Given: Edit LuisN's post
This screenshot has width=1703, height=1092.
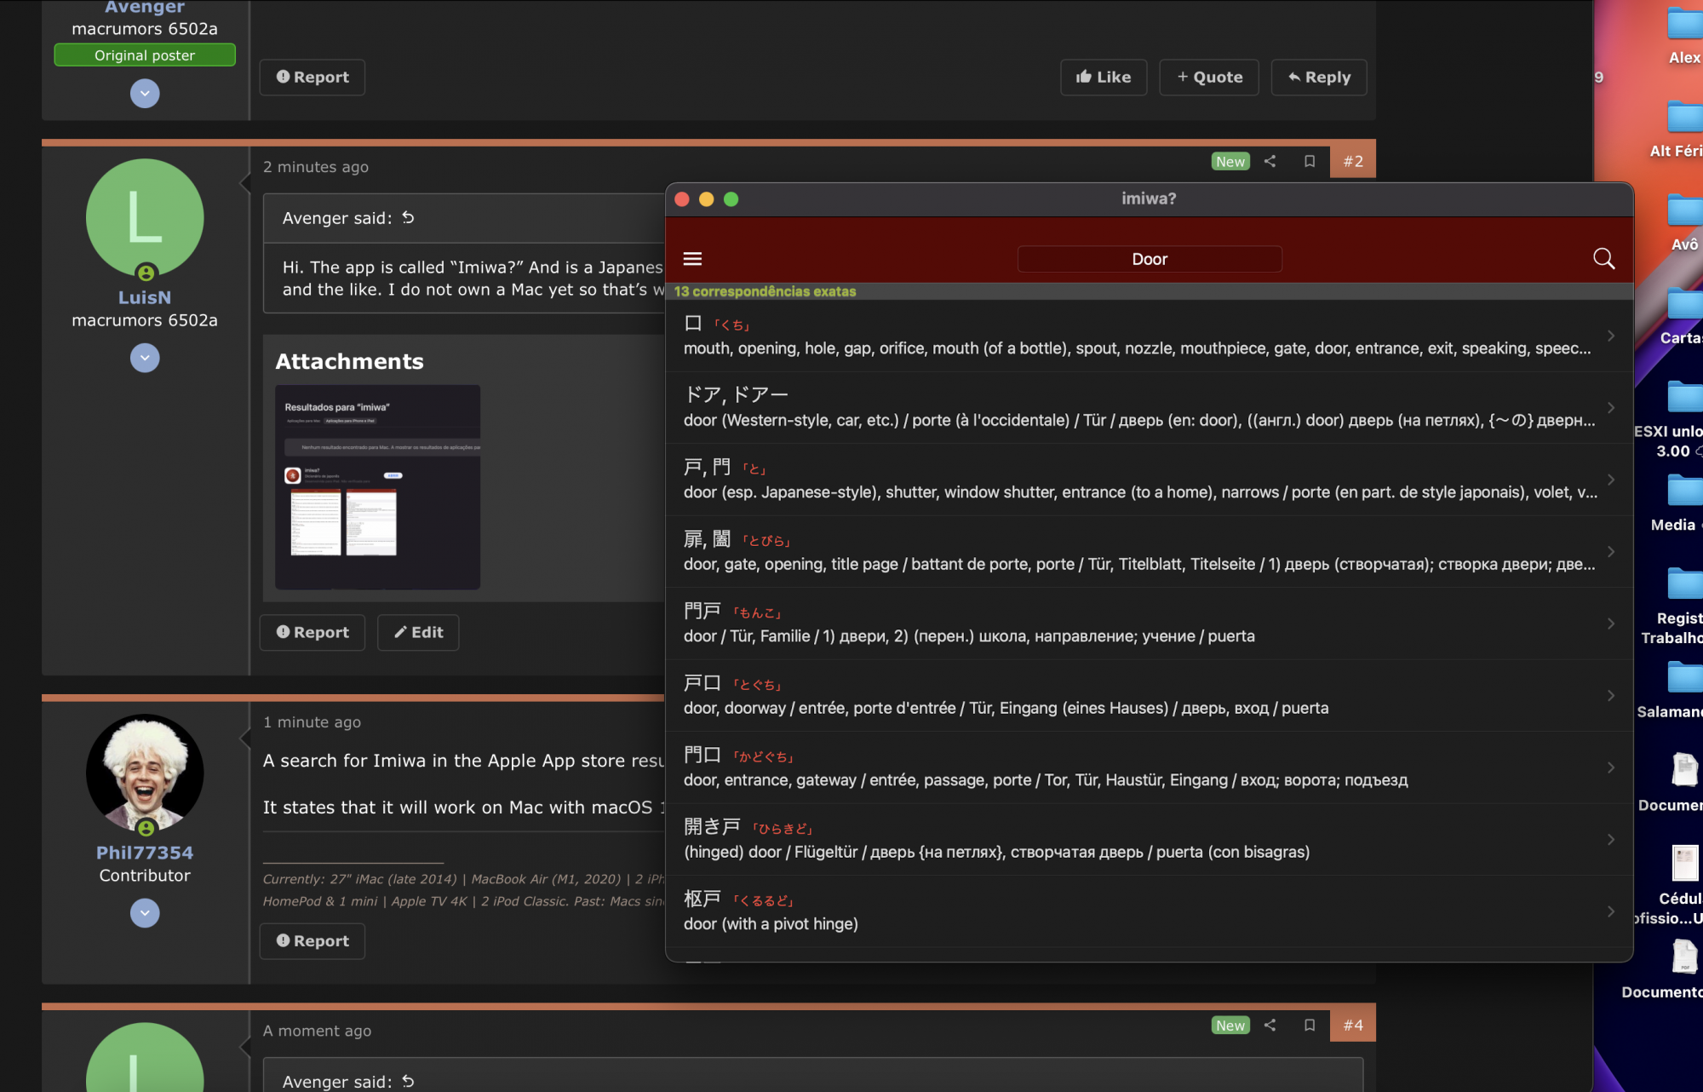Looking at the screenshot, I should pyautogui.click(x=418, y=632).
